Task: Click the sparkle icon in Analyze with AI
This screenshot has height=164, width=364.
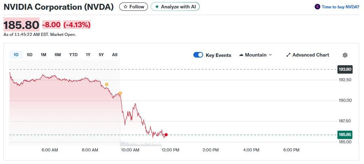Action: coord(157,7)
